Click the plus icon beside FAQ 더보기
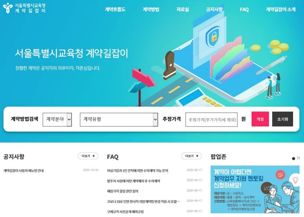This screenshot has height=217, width=304. [197, 156]
